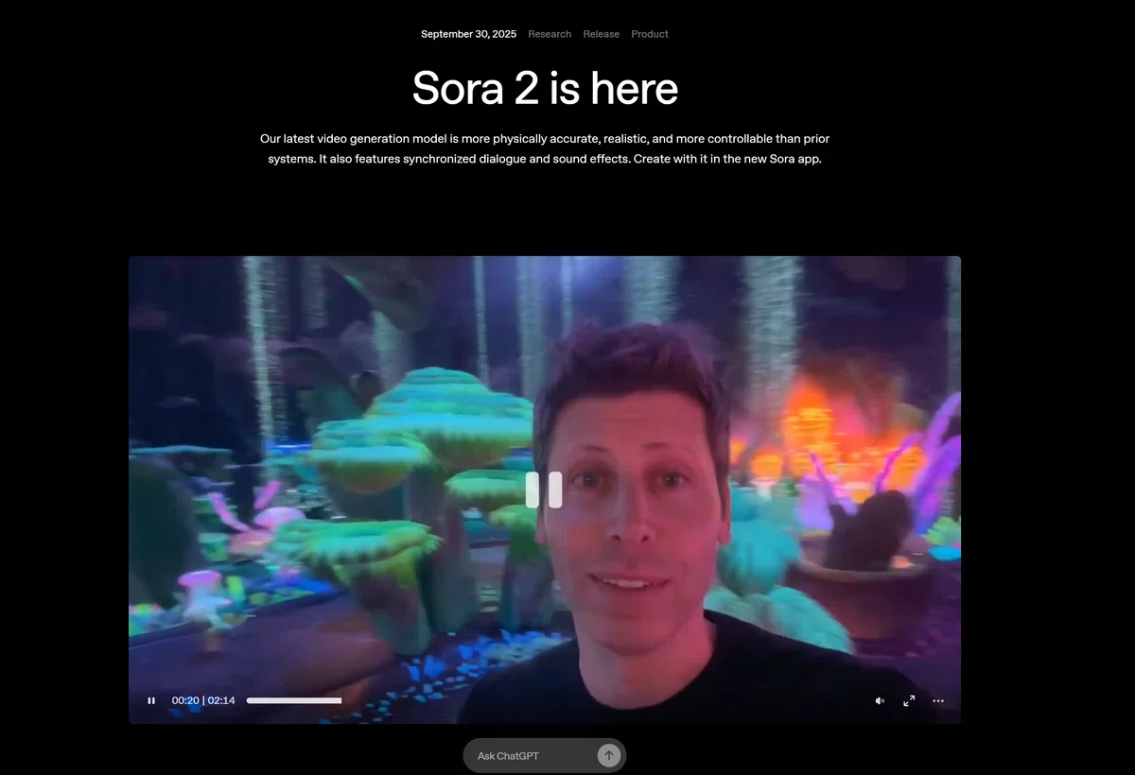Pause the video using bottom-left control
This screenshot has width=1135, height=775.
point(151,700)
